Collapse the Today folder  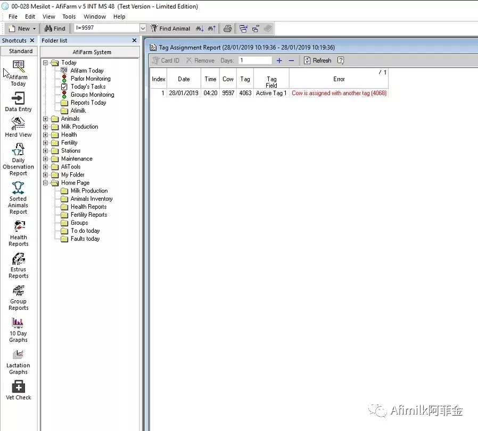click(x=45, y=63)
